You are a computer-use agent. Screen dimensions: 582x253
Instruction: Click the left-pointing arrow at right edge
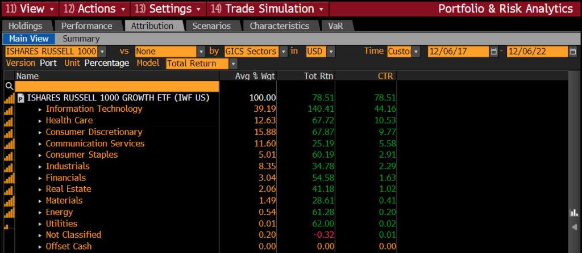point(574,227)
